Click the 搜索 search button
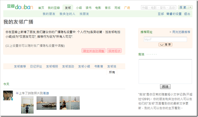The width and height of the screenshot is (198, 117). (183, 7)
